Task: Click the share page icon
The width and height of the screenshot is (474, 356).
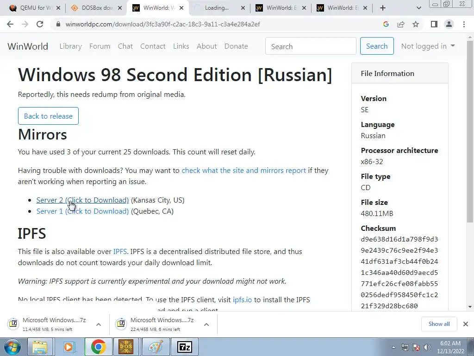Action: [x=401, y=24]
